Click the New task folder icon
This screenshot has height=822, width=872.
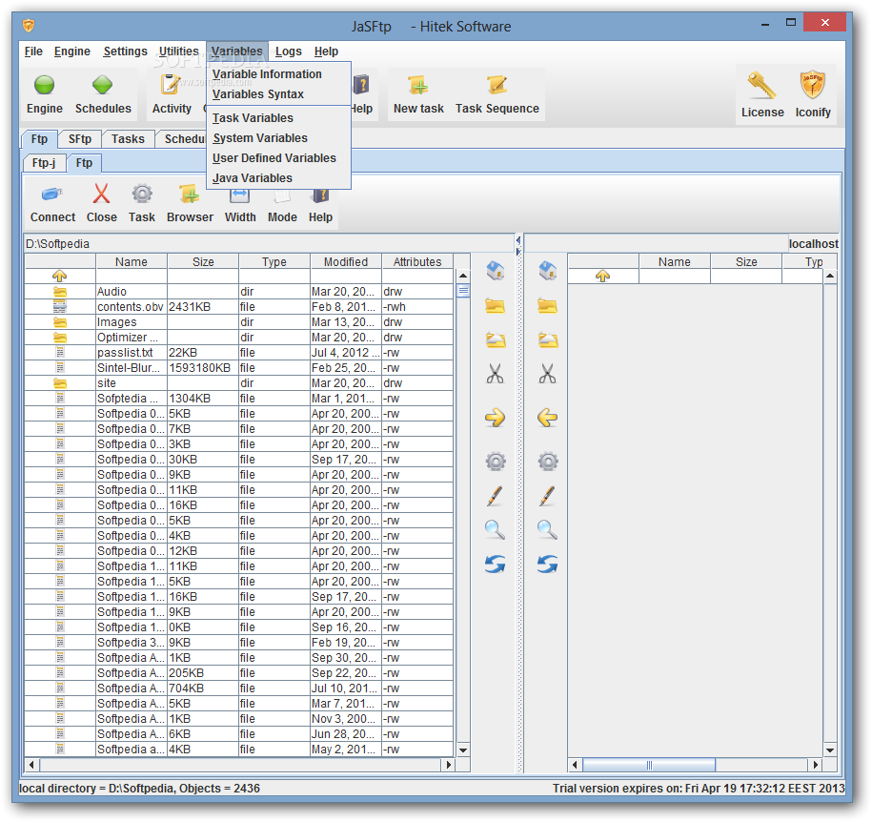point(417,86)
